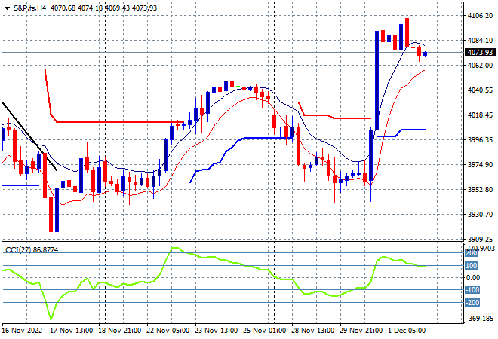
Task: Click the 1 Dec 05:00 time label
Action: [x=407, y=331]
